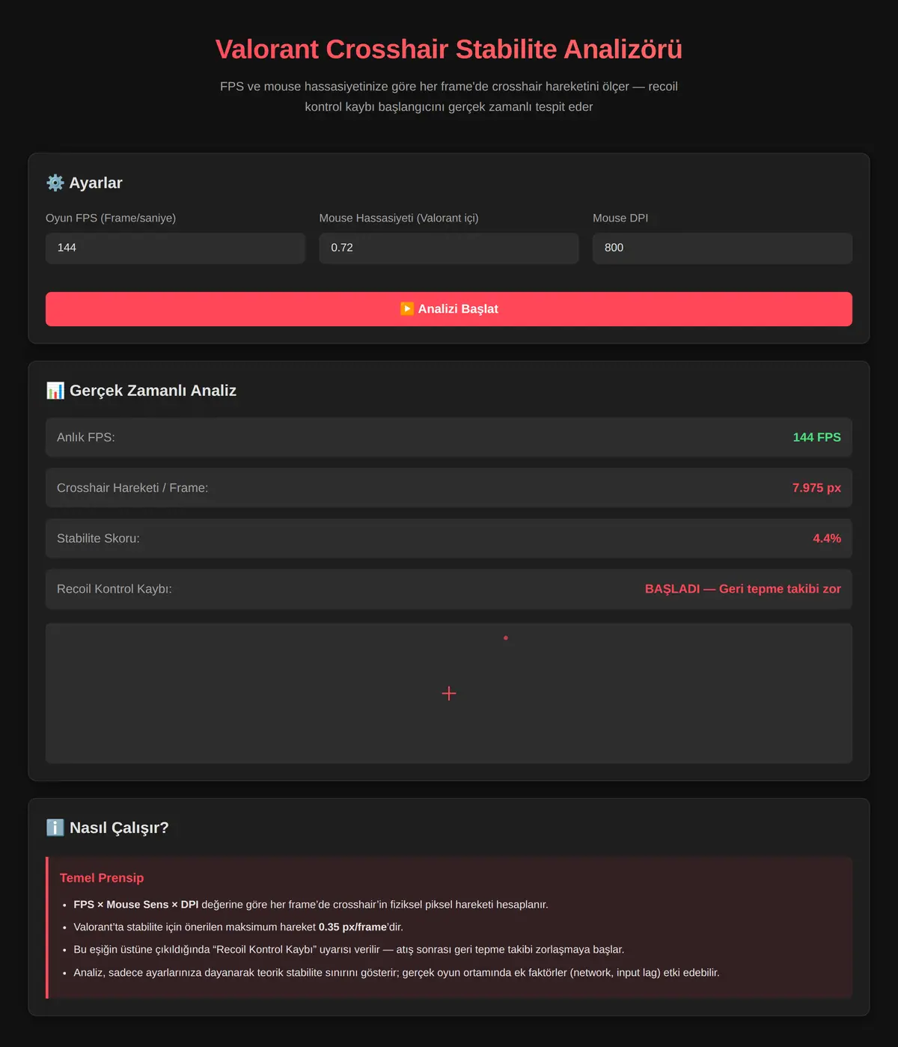Focus the Mouse DPI input field
This screenshot has width=898, height=1047.
click(x=722, y=248)
